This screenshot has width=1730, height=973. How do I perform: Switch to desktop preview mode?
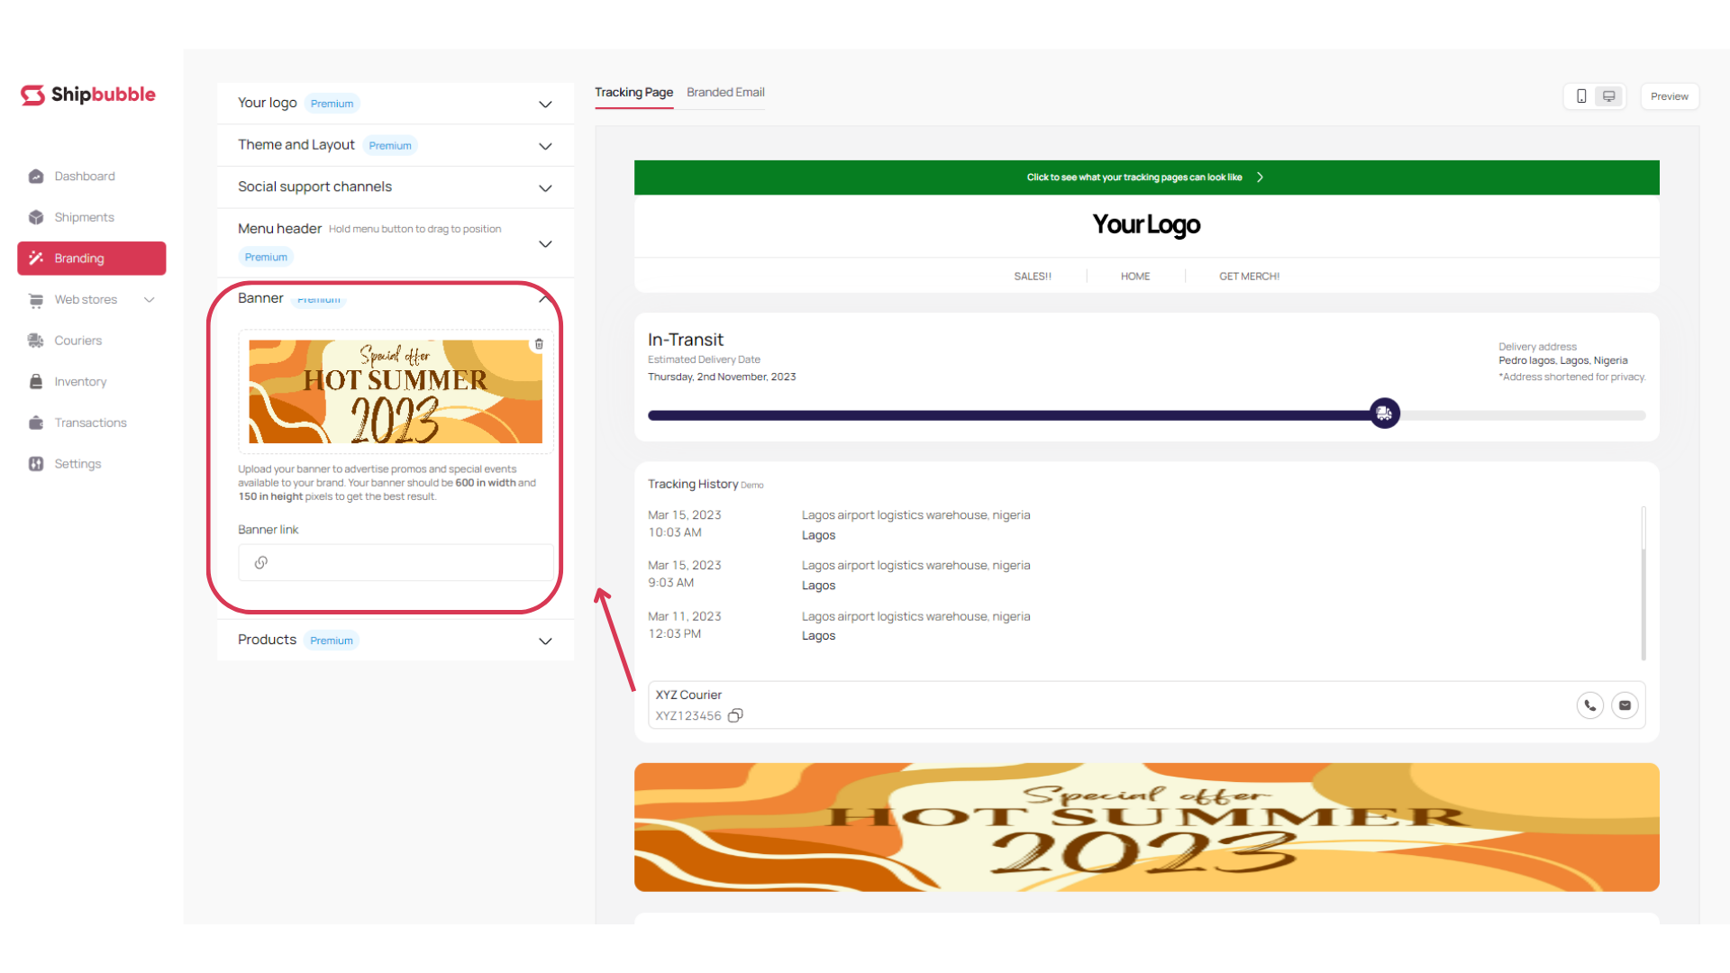(x=1608, y=96)
